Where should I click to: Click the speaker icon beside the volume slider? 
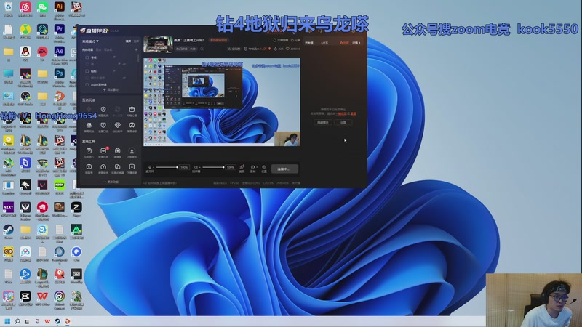(x=196, y=168)
